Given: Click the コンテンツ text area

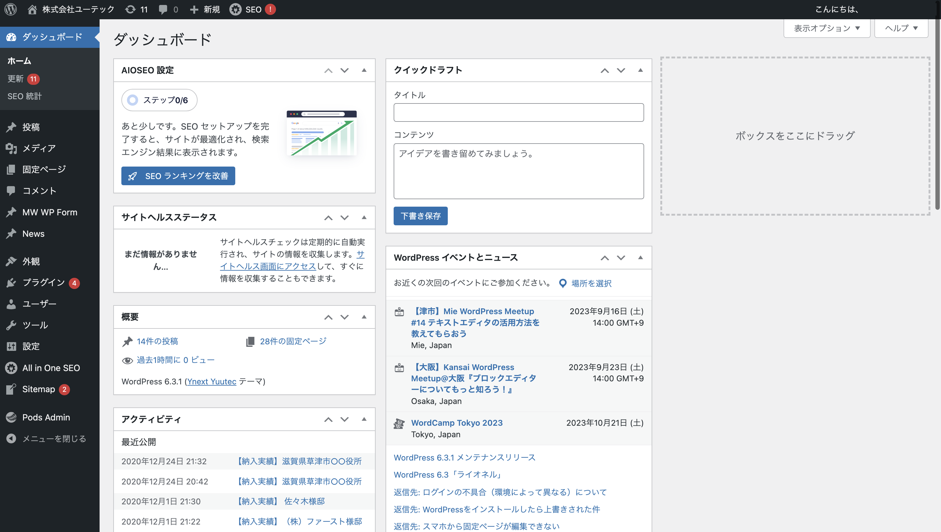Looking at the screenshot, I should pos(518,171).
